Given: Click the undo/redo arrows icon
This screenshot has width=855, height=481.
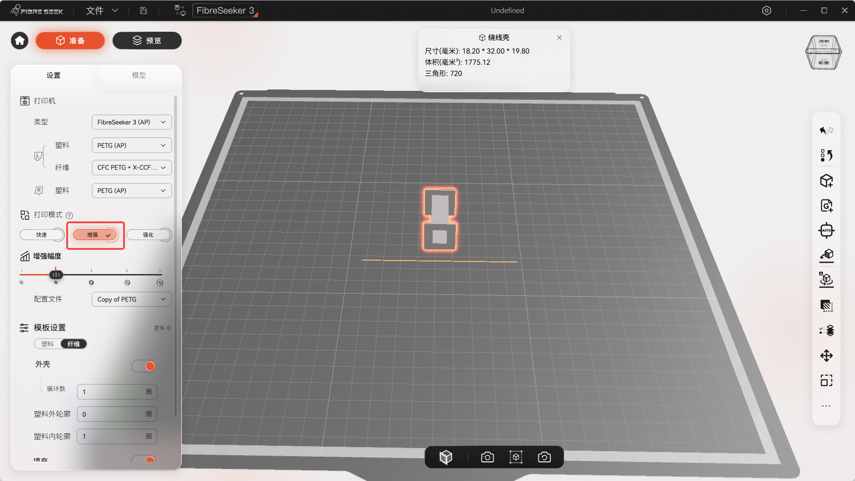Looking at the screenshot, I should click(826, 131).
